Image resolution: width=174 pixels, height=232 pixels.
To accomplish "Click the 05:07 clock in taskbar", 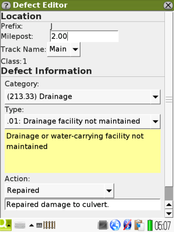I will tap(163, 226).
